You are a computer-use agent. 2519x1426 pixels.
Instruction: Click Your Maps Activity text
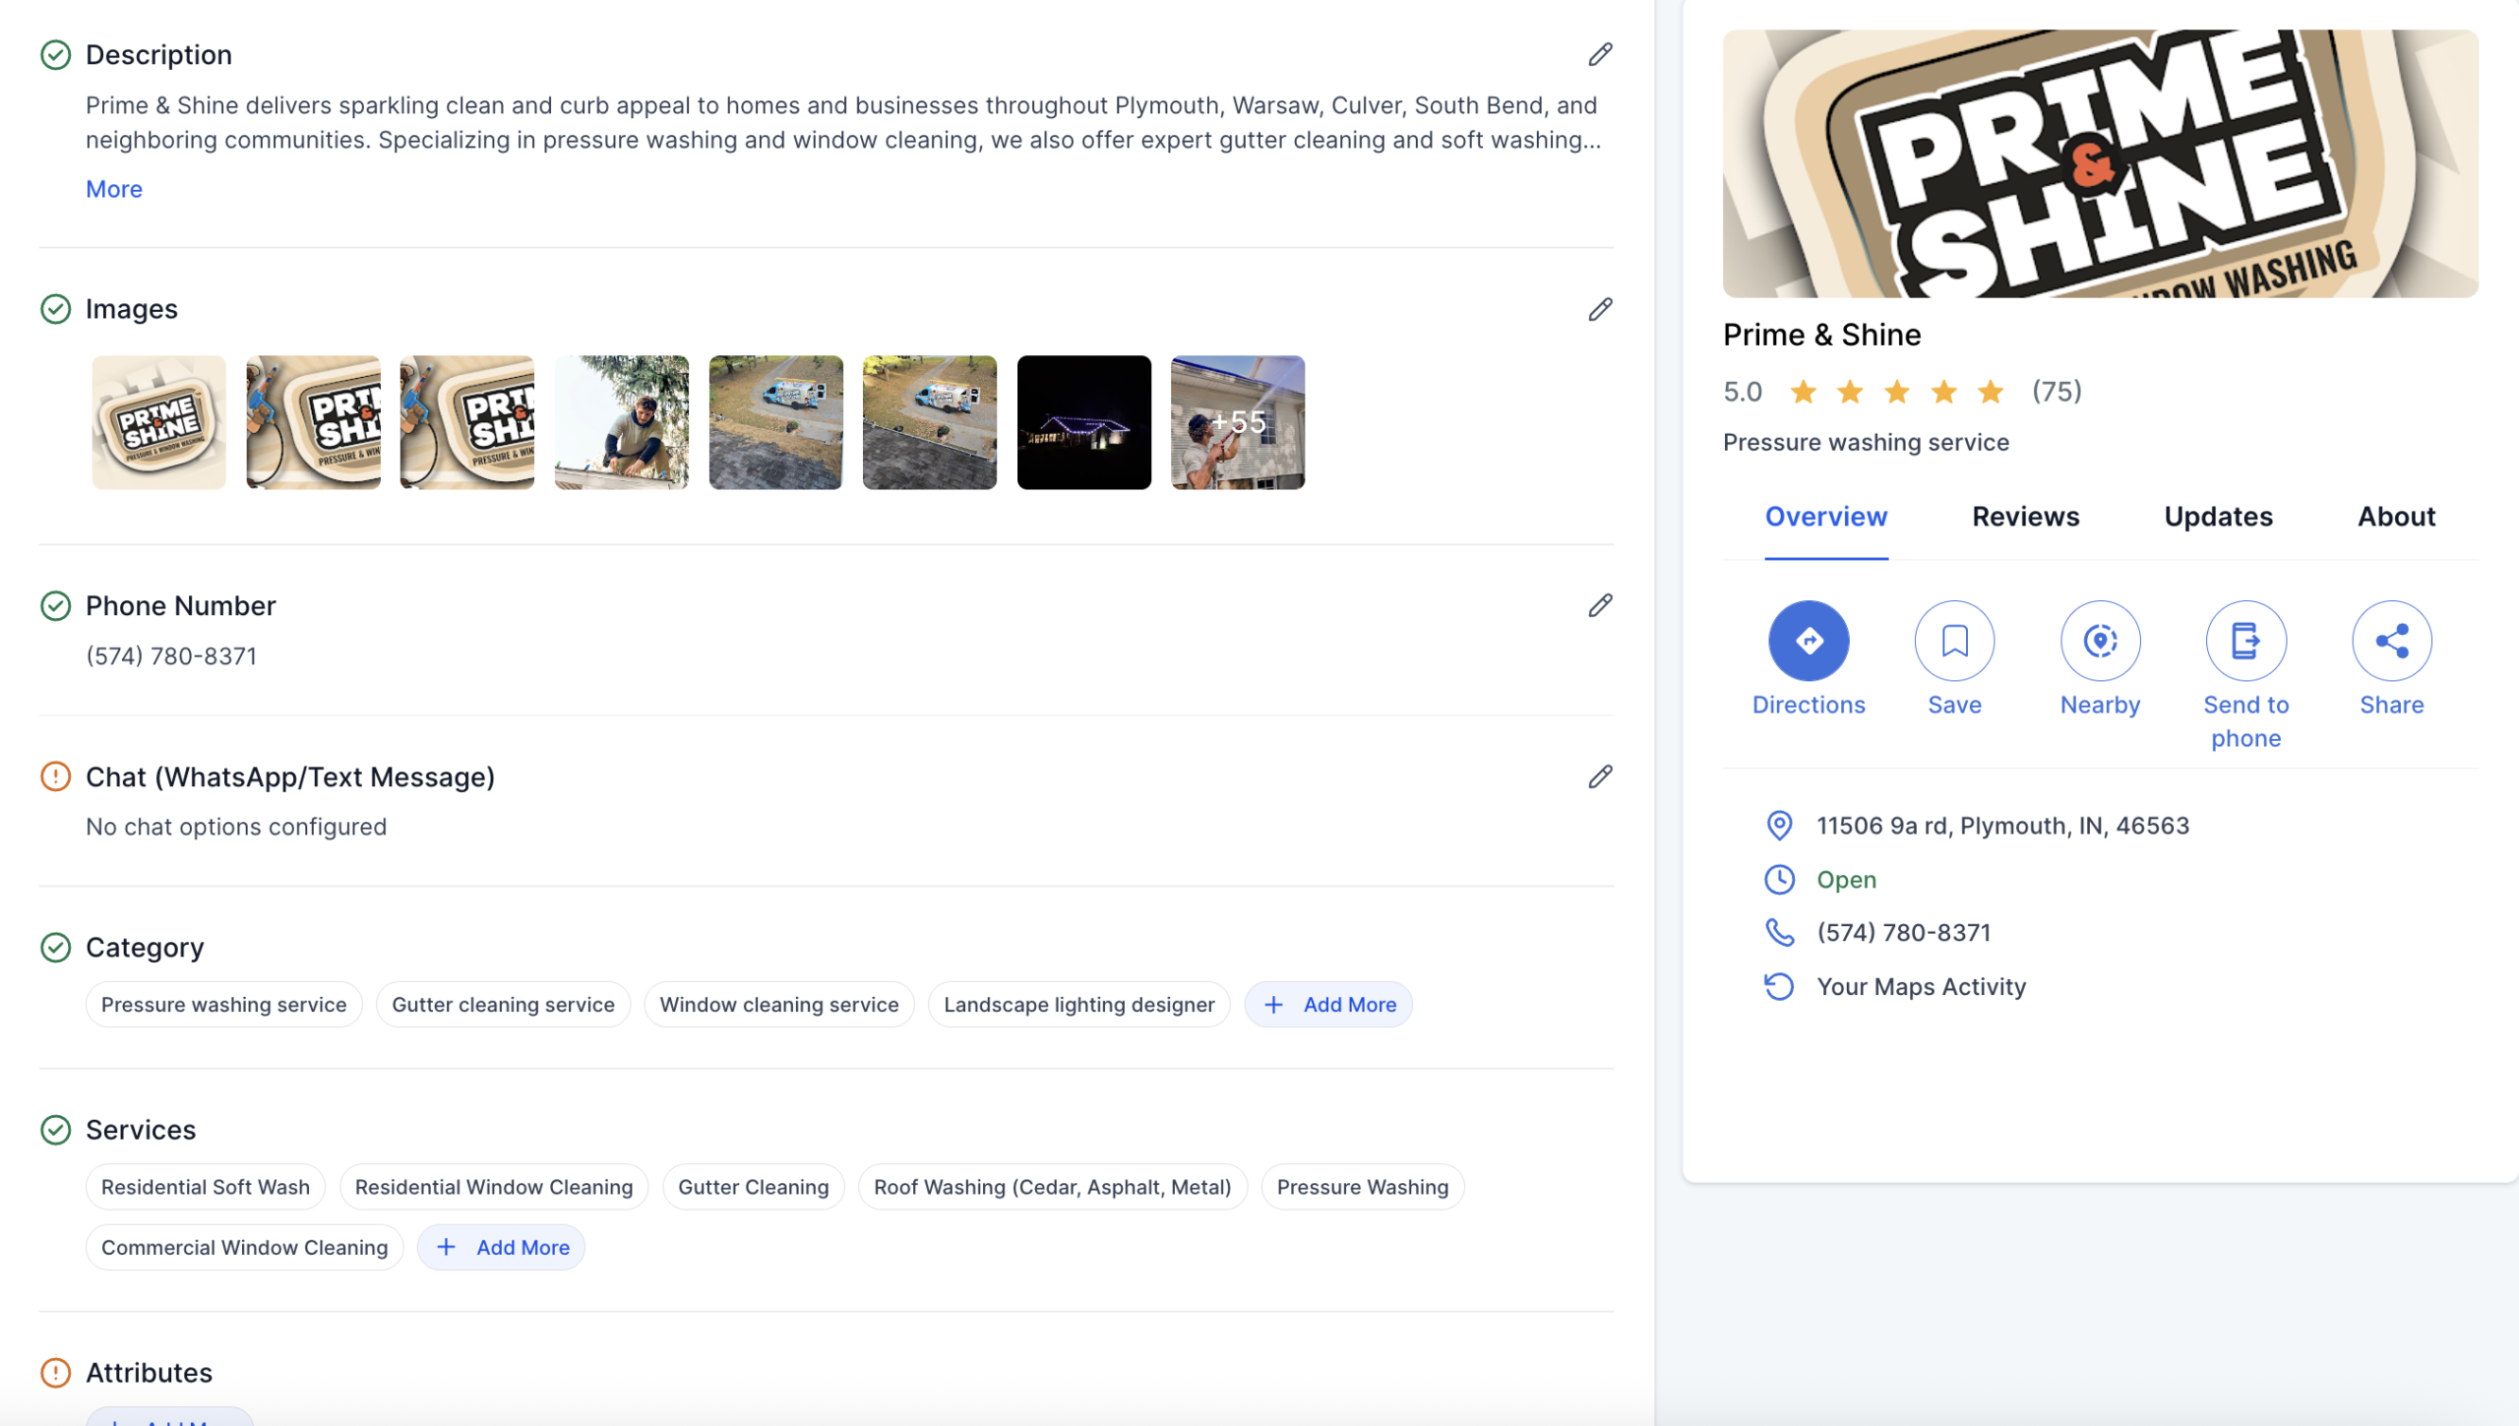(1921, 987)
